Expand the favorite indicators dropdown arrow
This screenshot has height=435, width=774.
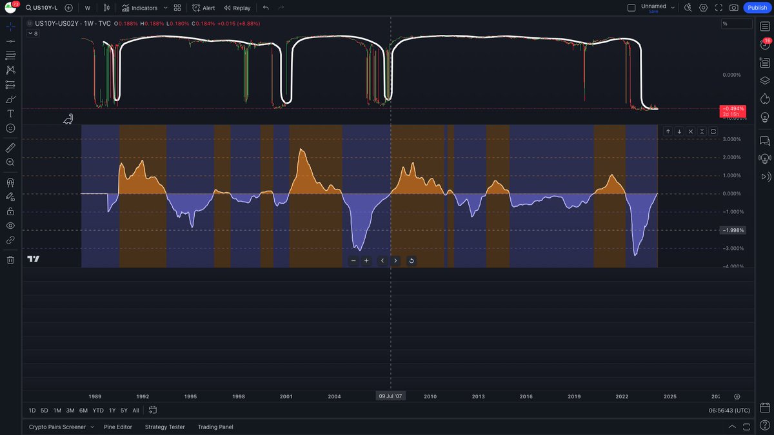tap(165, 8)
